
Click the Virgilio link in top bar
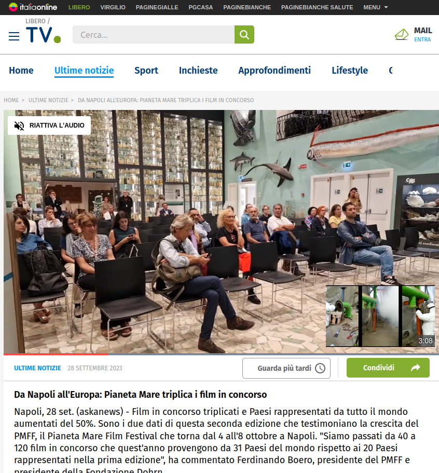[113, 7]
